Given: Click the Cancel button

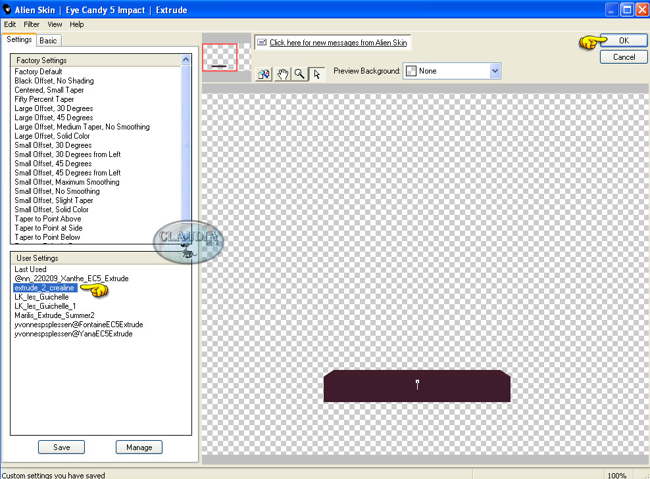Looking at the screenshot, I should pyautogui.click(x=624, y=57).
